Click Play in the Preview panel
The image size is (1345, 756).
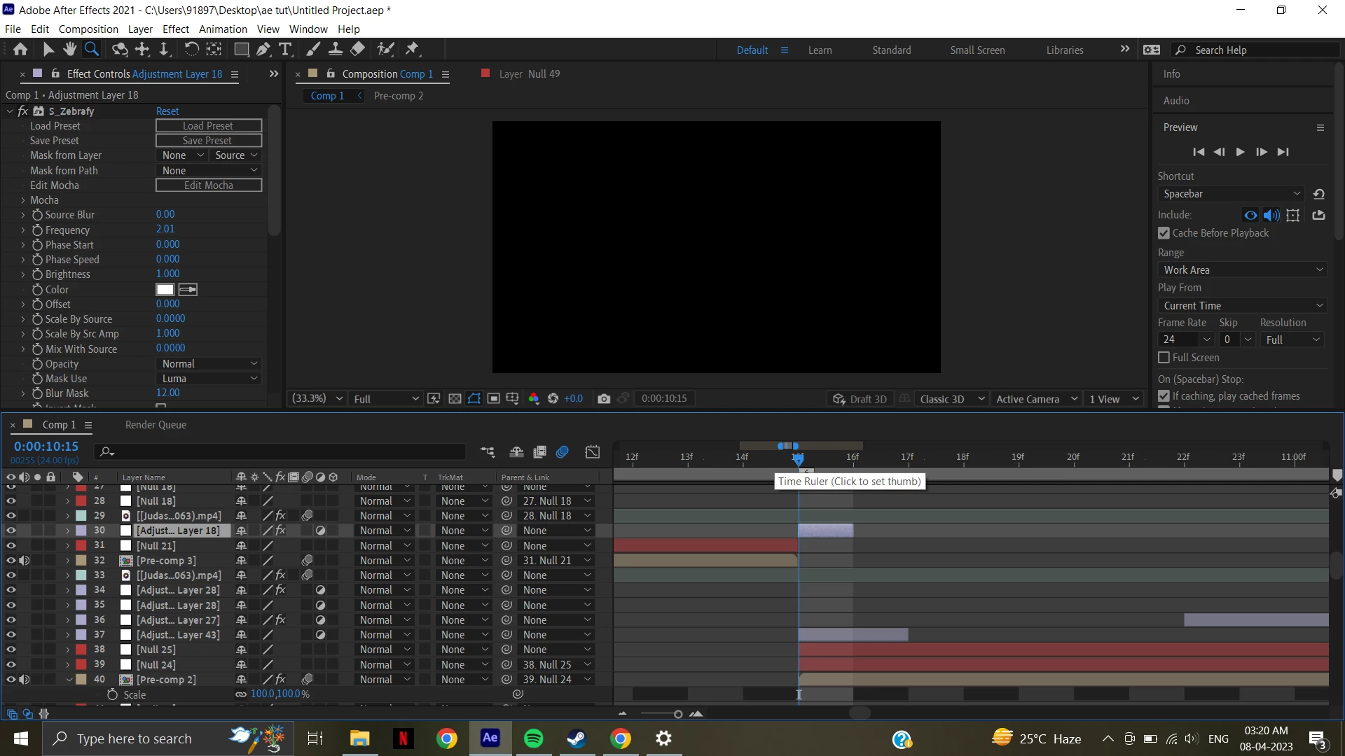[x=1240, y=152]
